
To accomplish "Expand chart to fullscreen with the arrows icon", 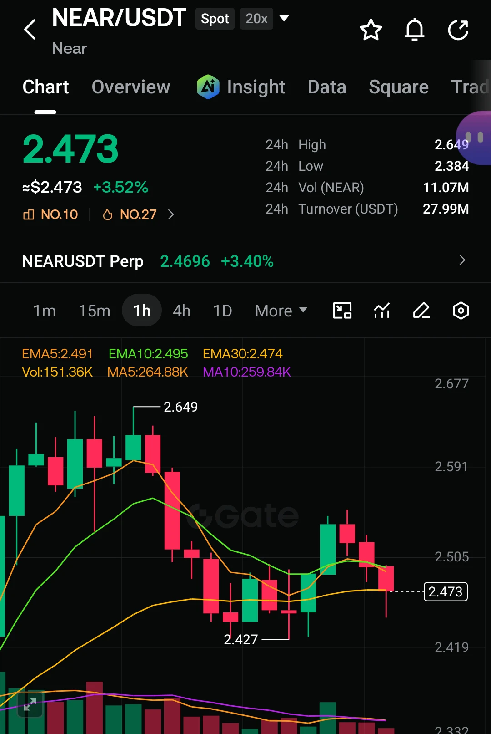I will click(x=30, y=705).
